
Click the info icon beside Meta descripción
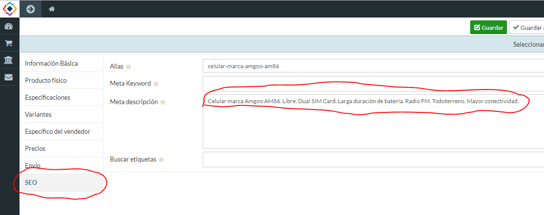[x=163, y=103]
